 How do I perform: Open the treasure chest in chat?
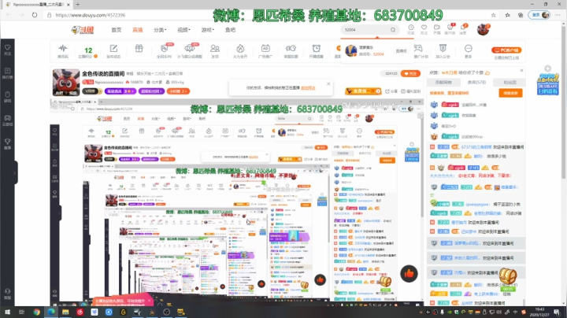[508, 276]
